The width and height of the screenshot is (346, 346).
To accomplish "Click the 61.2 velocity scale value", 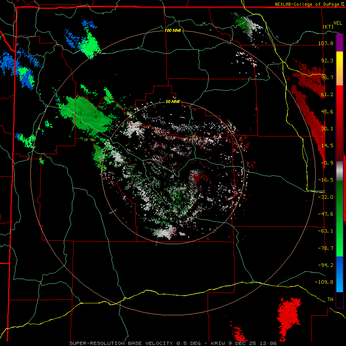I will [327, 95].
